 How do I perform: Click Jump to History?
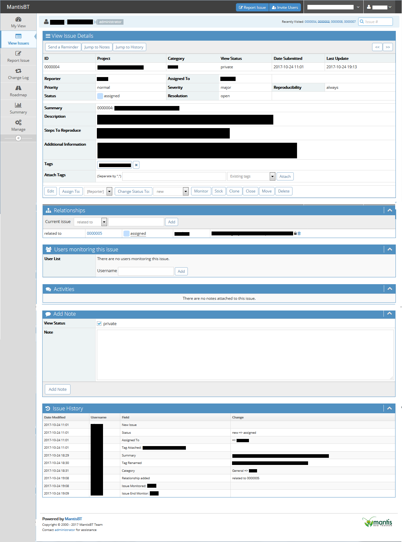tap(129, 47)
